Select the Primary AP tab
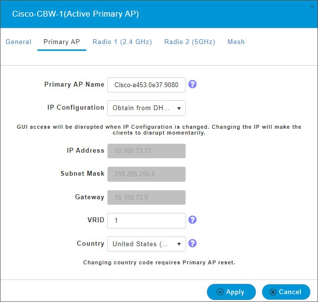318x302 pixels. pyautogui.click(x=62, y=42)
